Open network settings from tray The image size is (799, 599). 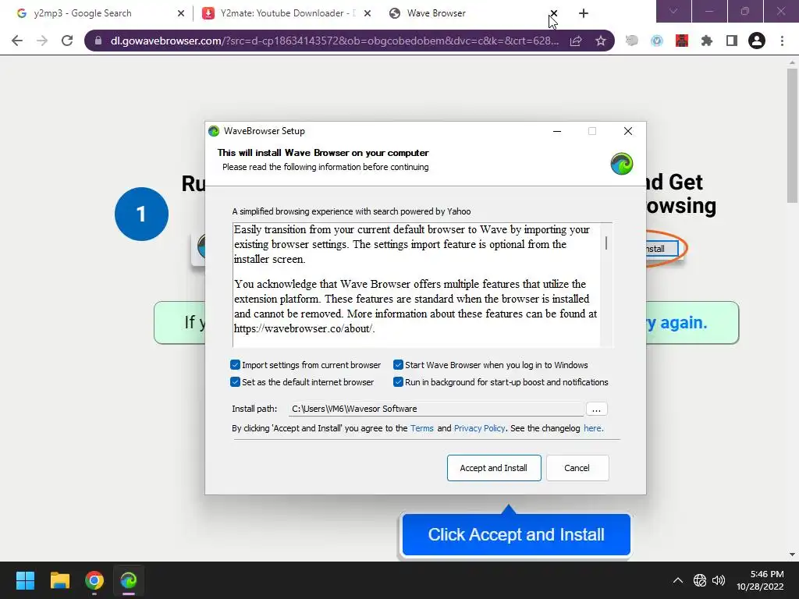pos(700,580)
